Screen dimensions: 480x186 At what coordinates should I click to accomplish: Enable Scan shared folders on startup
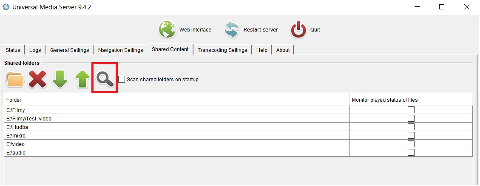122,79
